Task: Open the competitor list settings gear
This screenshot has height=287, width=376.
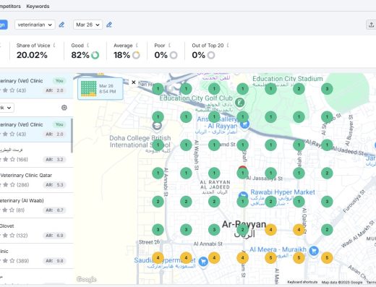Action: [x=64, y=108]
